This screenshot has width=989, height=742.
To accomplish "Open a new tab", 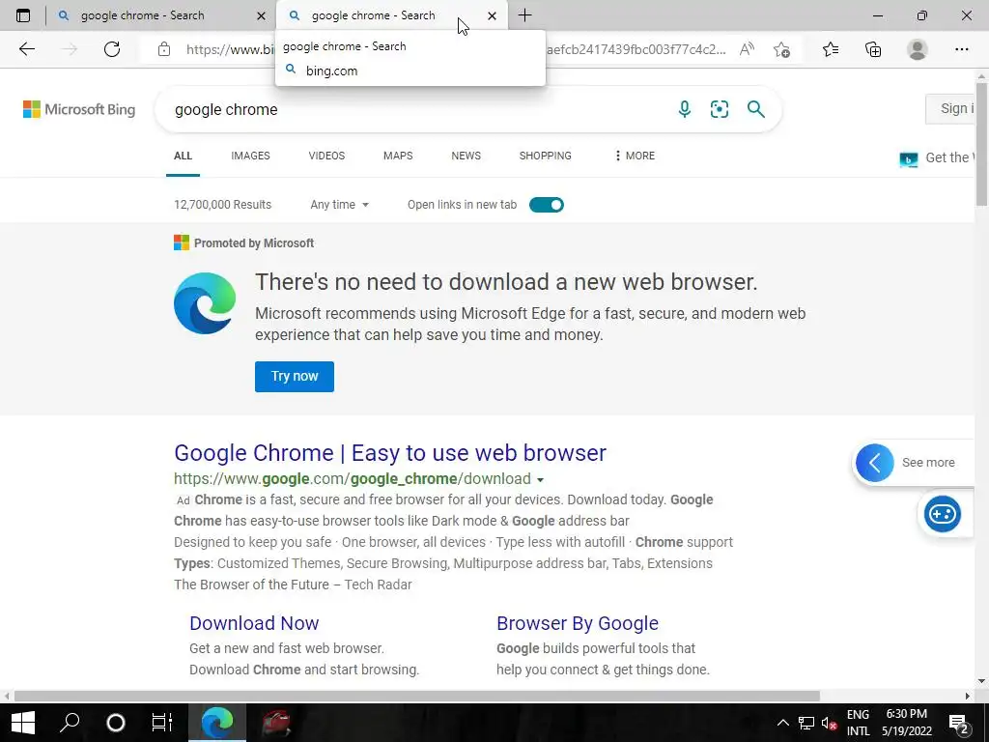I will point(524,15).
